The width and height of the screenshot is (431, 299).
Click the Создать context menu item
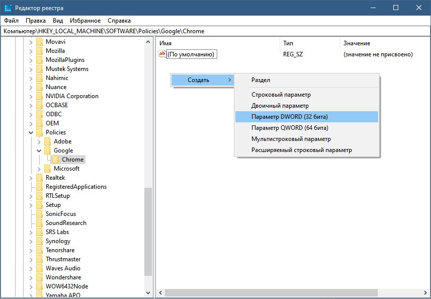(x=203, y=80)
